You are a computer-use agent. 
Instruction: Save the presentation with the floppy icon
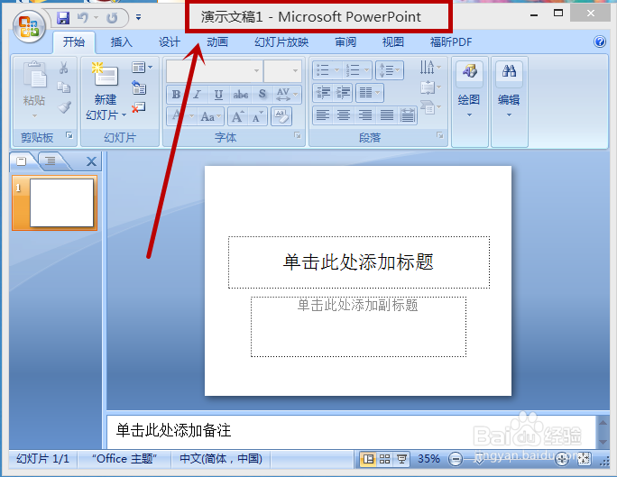[63, 18]
